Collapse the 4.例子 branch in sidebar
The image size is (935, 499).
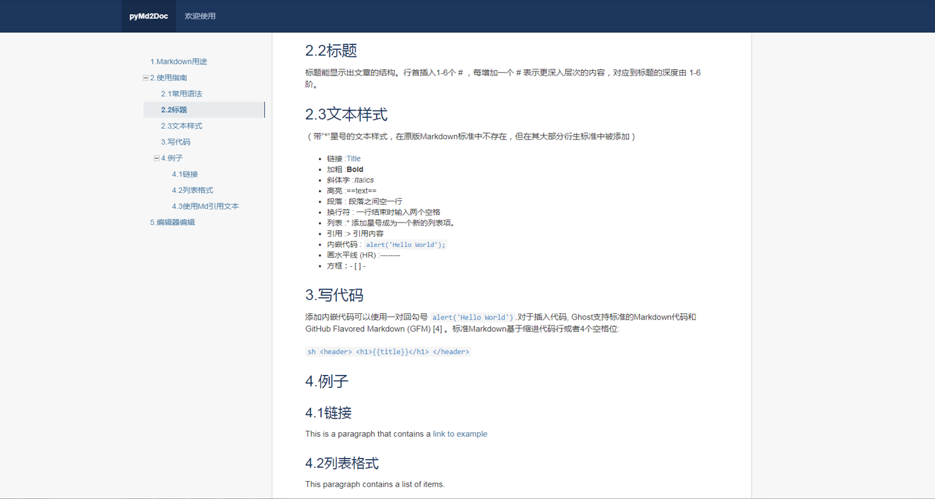pyautogui.click(x=155, y=158)
